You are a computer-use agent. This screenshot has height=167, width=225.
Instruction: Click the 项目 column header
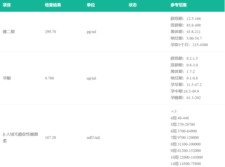[7, 5]
